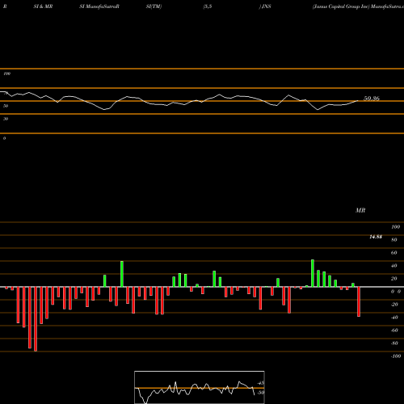
Task: Click the -40 label on MR axis
Action: click(x=394, y=318)
